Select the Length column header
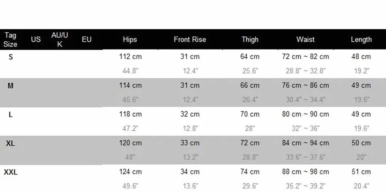The width and height of the screenshot is (386, 192). [x=361, y=40]
